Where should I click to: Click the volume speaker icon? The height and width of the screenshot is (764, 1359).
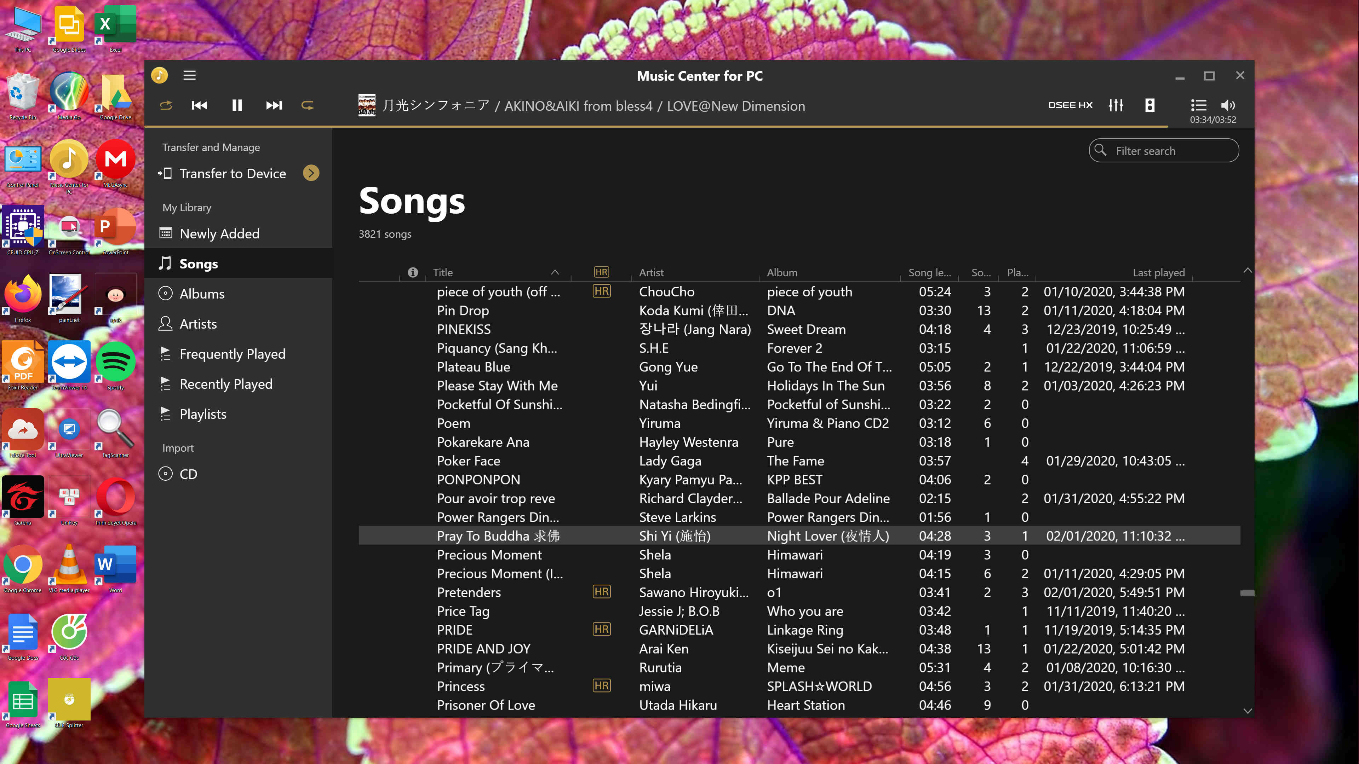(x=1228, y=105)
